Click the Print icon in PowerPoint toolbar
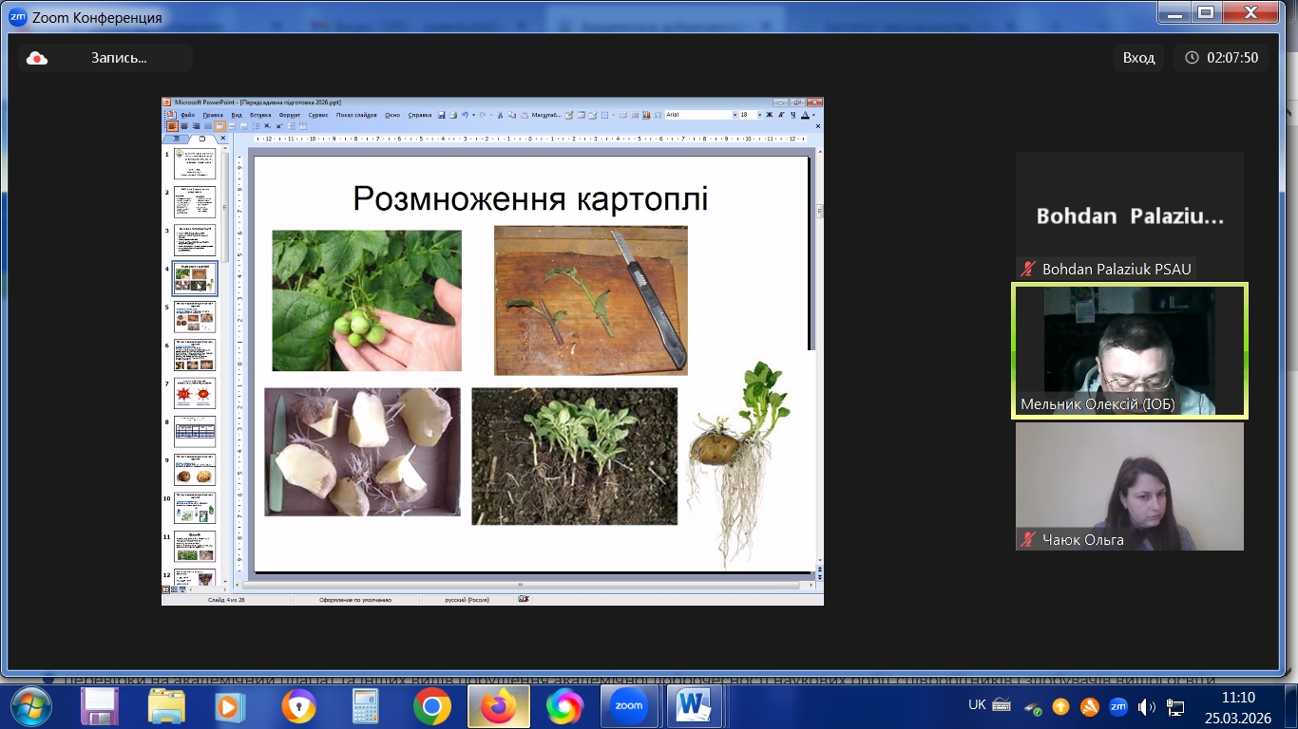The height and width of the screenshot is (729, 1298). click(x=453, y=115)
